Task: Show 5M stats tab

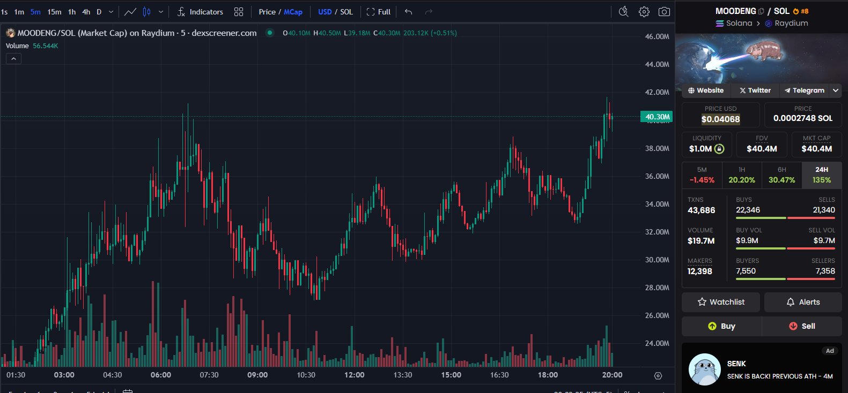Action: point(702,175)
